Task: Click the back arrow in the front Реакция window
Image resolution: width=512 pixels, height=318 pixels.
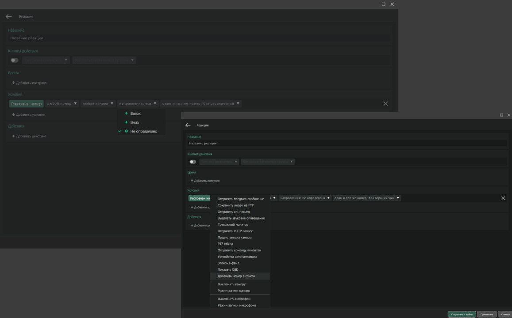Action: (188, 125)
